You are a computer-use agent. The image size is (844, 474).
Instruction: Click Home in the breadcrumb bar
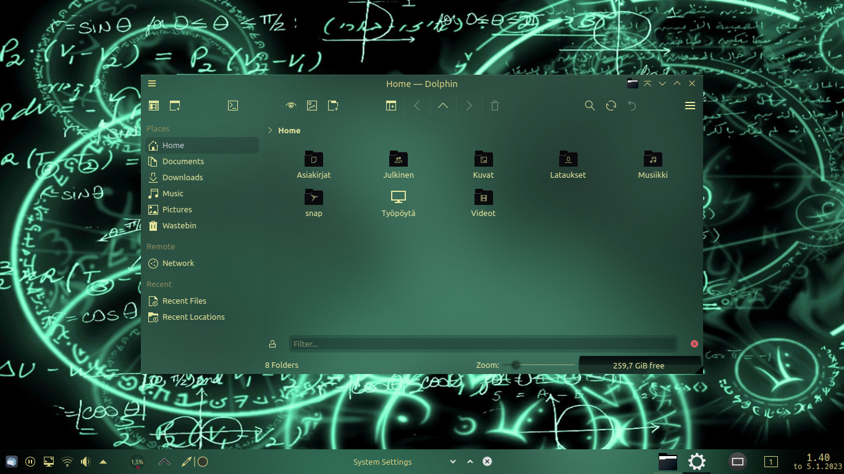[x=289, y=130]
